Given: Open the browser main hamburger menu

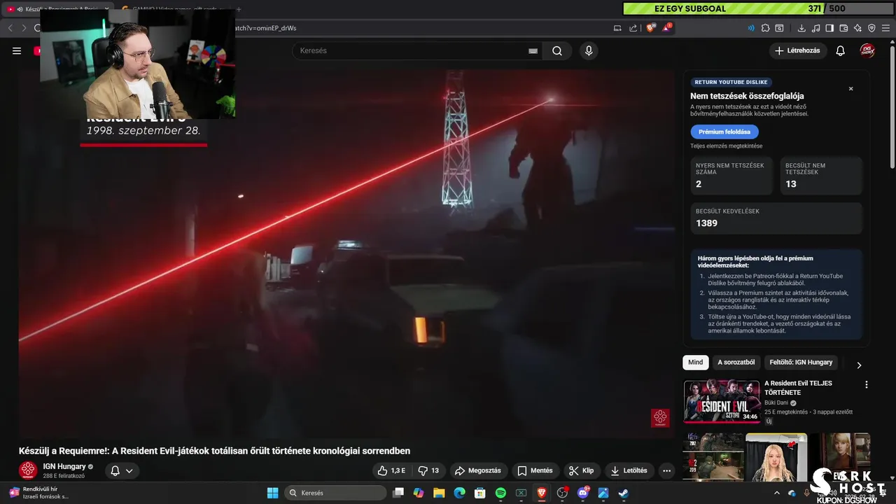Looking at the screenshot, I should point(885,28).
